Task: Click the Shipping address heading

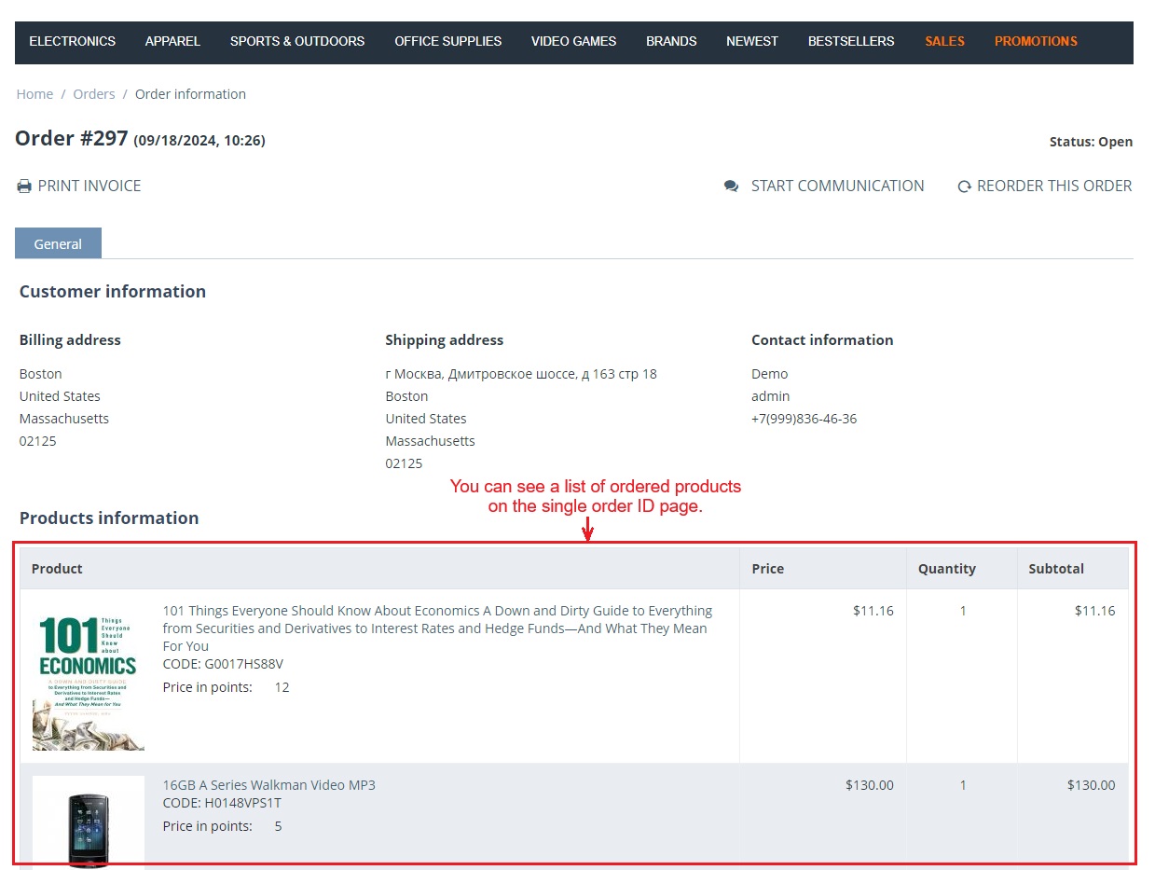Action: click(445, 340)
